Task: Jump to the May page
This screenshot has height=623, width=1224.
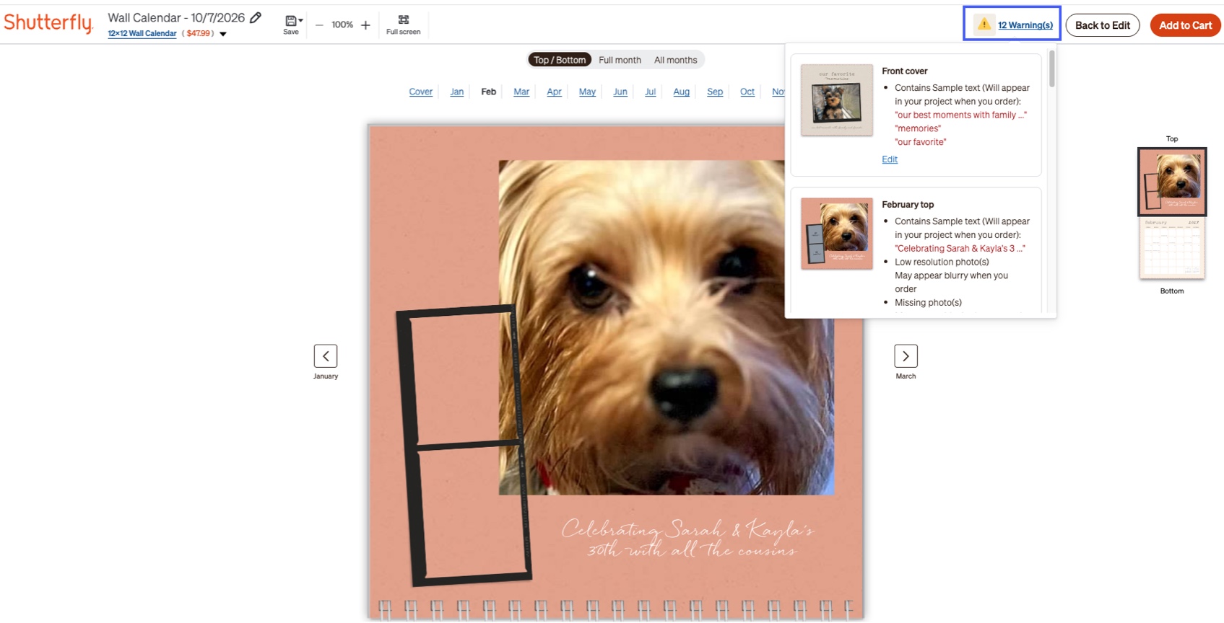Action: (587, 92)
